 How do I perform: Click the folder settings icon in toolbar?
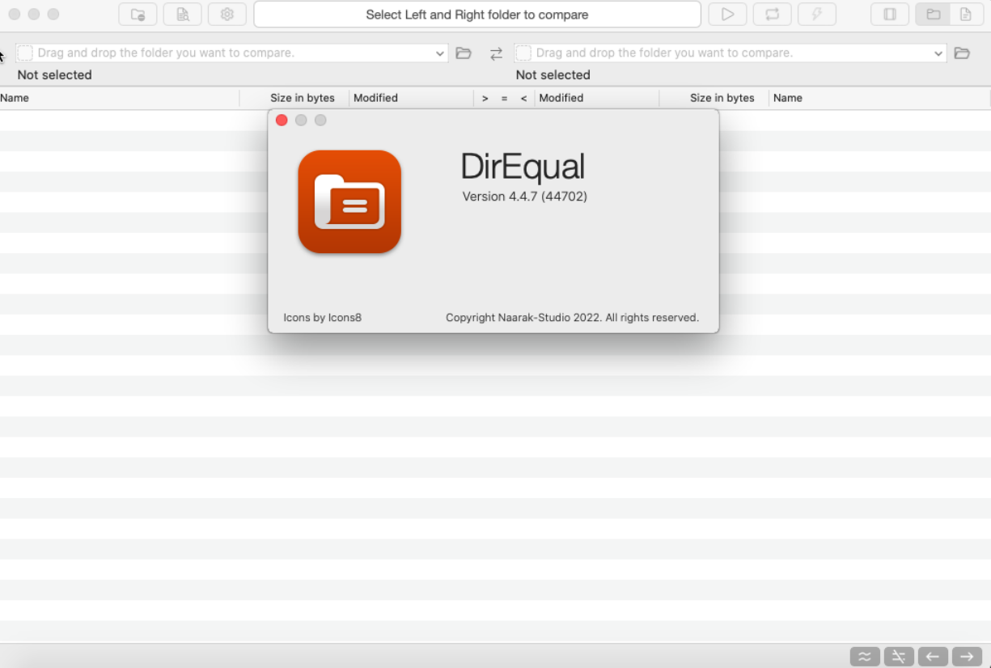(138, 15)
